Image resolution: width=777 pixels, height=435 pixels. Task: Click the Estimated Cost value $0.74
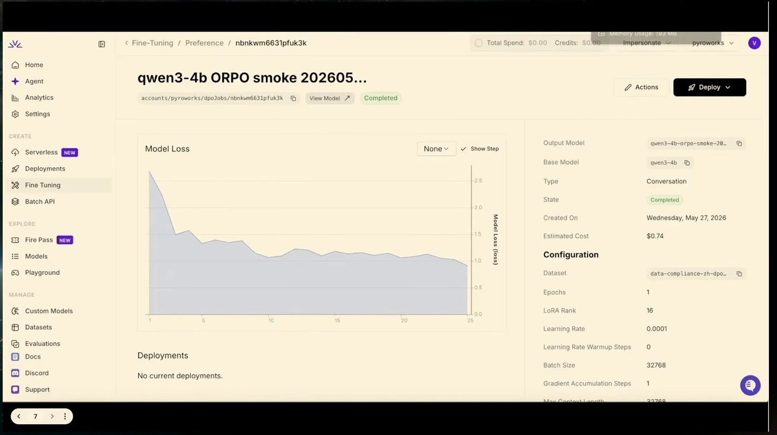point(655,236)
